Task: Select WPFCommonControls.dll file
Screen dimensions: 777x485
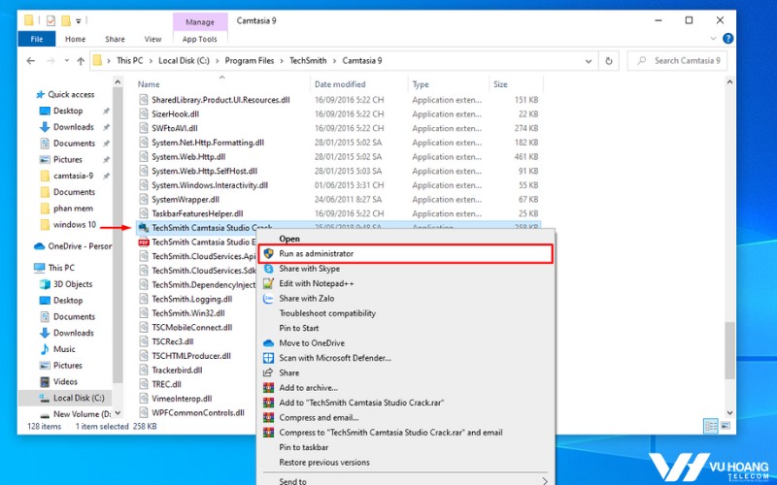Action: (x=198, y=412)
